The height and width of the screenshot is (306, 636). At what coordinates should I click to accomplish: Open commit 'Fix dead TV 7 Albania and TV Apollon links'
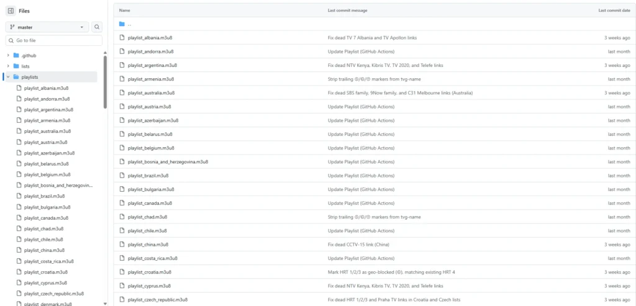[x=372, y=38]
